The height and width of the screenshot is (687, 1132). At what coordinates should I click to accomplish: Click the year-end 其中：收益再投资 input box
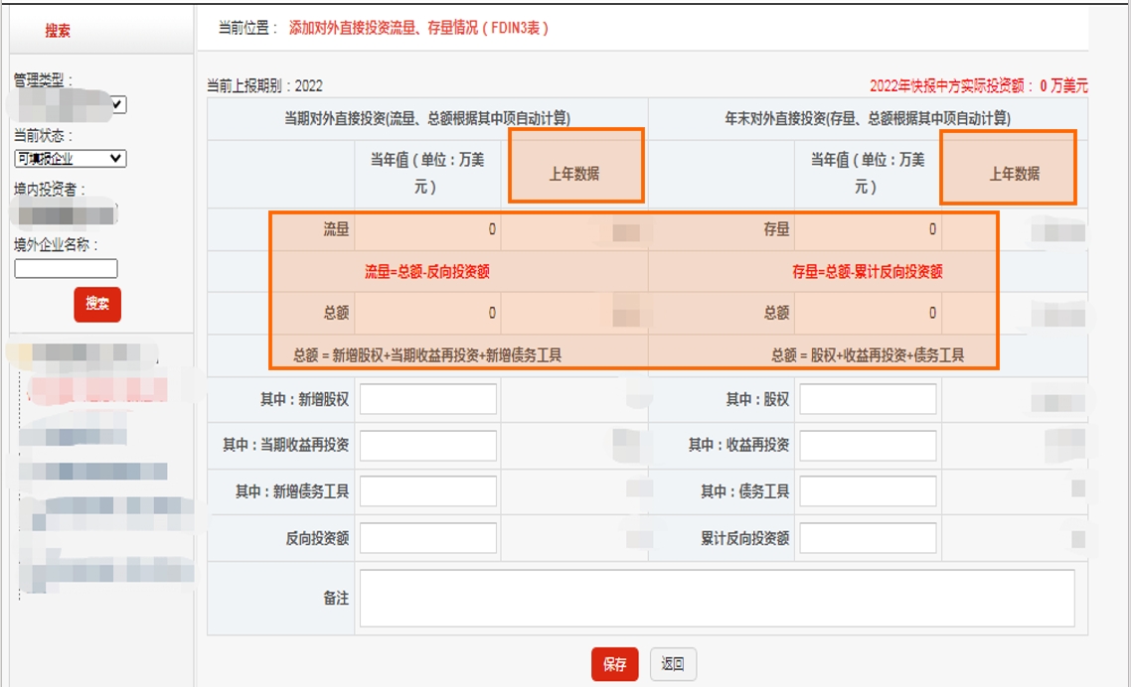868,446
